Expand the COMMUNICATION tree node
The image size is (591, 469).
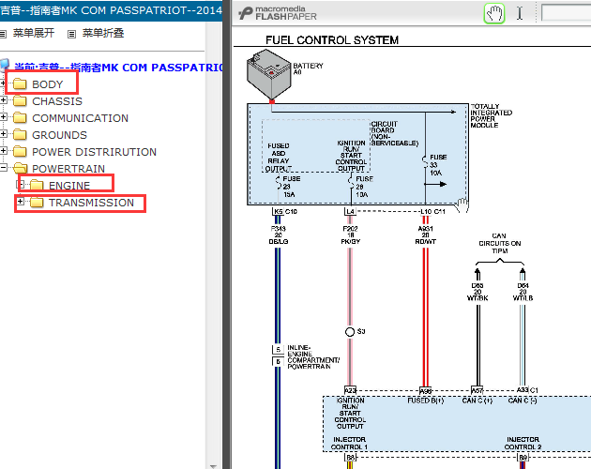(3, 117)
